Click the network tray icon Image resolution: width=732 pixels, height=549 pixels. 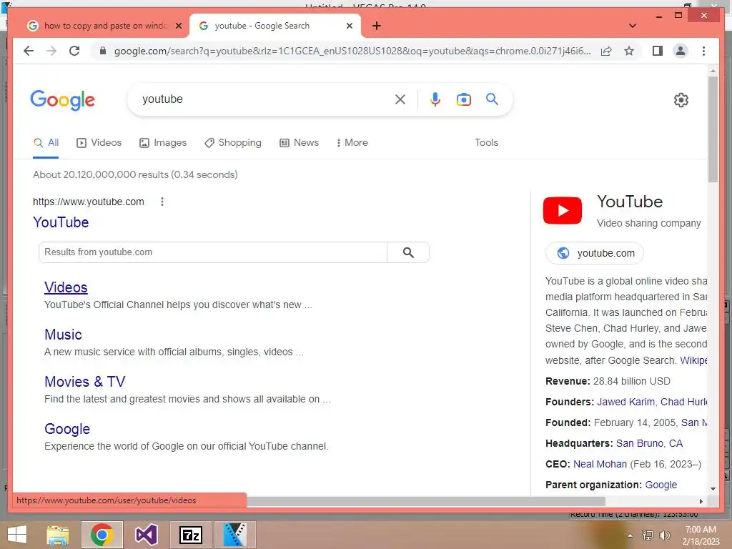(648, 535)
